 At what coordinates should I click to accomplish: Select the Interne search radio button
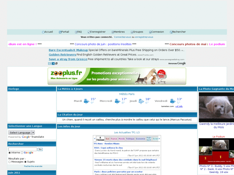[x=10, y=153]
